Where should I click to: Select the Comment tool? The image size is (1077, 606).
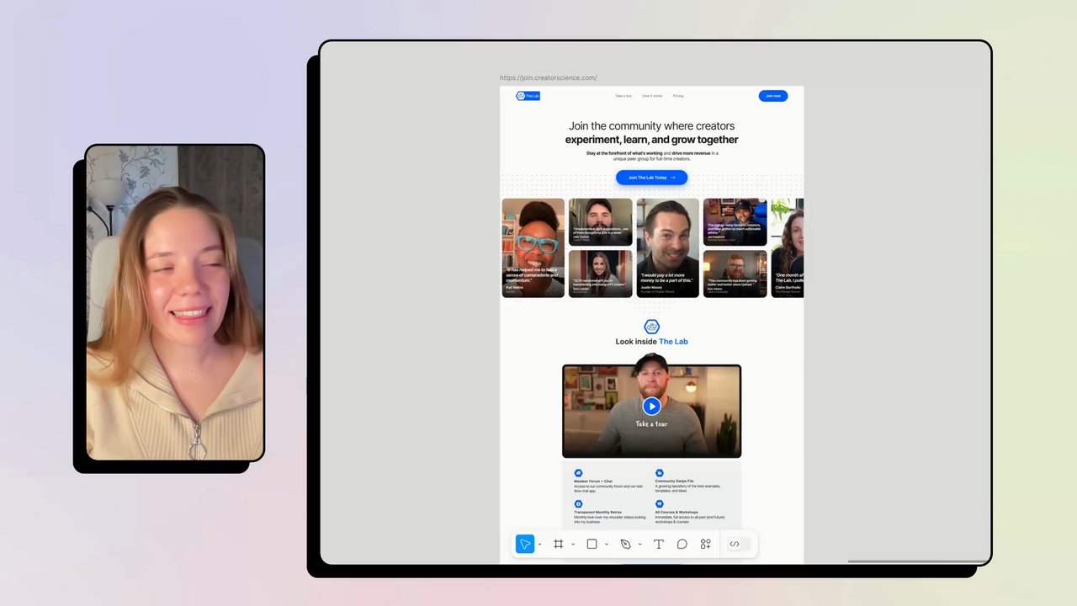[x=682, y=545]
